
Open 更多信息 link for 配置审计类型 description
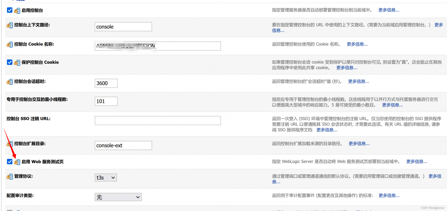point(389,195)
